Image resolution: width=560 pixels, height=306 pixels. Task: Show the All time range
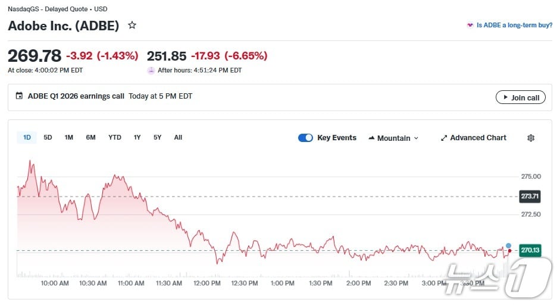[x=178, y=138]
